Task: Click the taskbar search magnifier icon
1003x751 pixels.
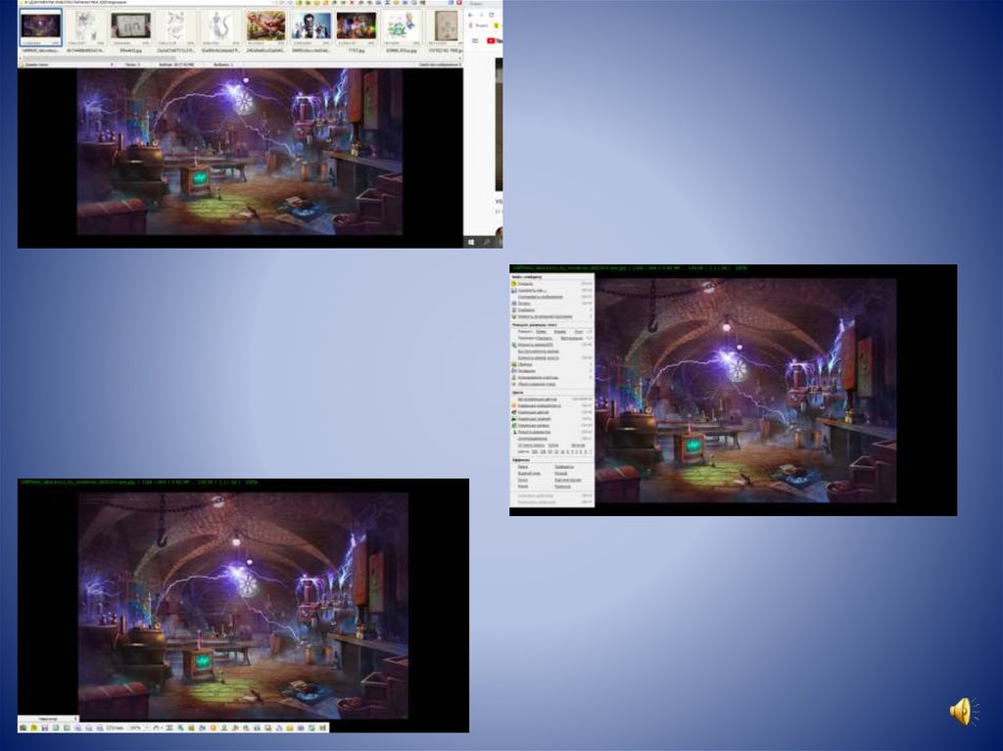Action: (488, 243)
